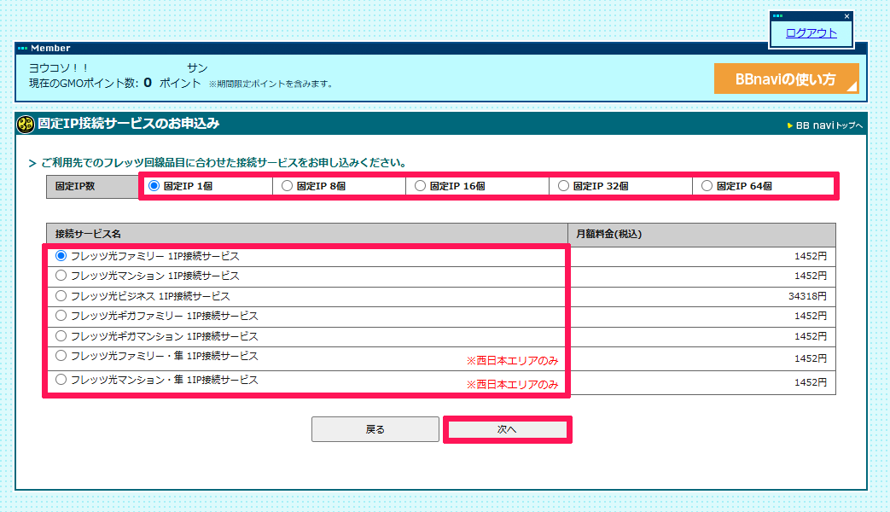Screen dimensions: 890x512
Task: Click the 次へ button
Action: tap(507, 430)
